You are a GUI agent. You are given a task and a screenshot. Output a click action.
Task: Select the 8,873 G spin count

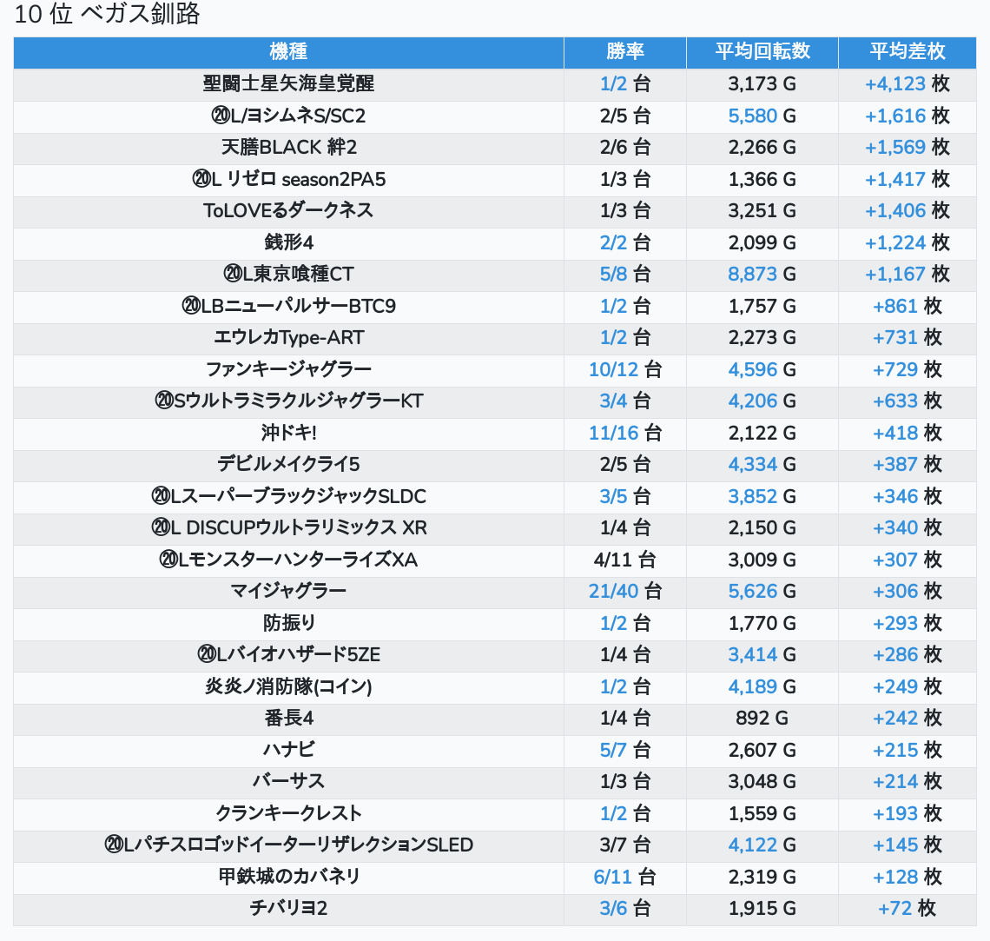pyautogui.click(x=762, y=274)
